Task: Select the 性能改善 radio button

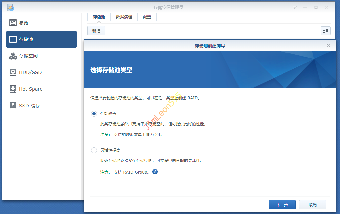Action: pos(94,114)
